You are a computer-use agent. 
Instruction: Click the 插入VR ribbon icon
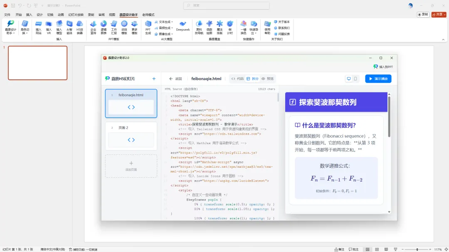pyautogui.click(x=49, y=27)
